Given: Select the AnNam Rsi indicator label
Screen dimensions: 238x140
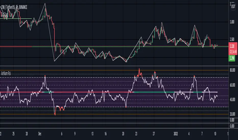Looking at the screenshot, I should tap(6, 74).
